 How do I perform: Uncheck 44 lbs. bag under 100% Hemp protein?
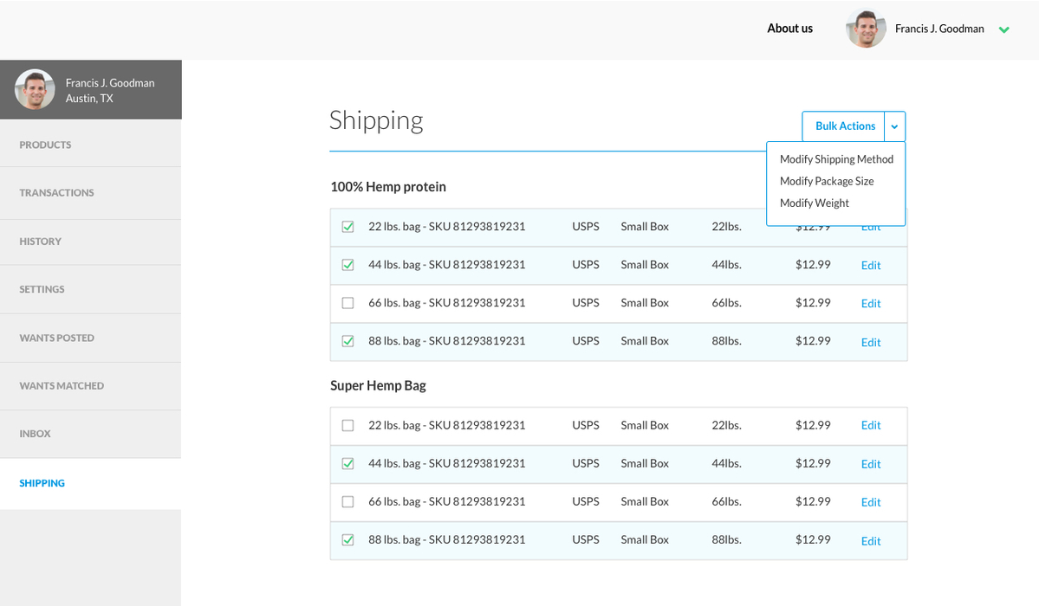347,265
